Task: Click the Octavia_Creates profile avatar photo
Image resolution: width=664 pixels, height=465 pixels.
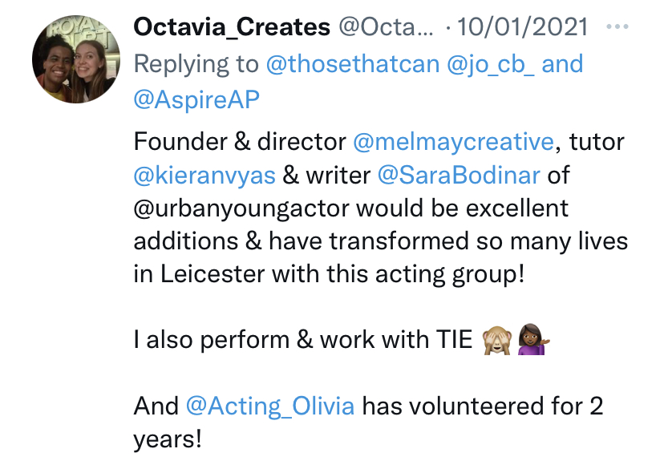Action: [x=71, y=62]
